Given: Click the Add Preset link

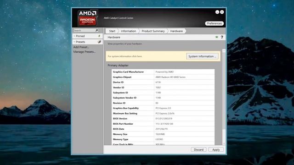Looking at the screenshot, I should (81, 47).
